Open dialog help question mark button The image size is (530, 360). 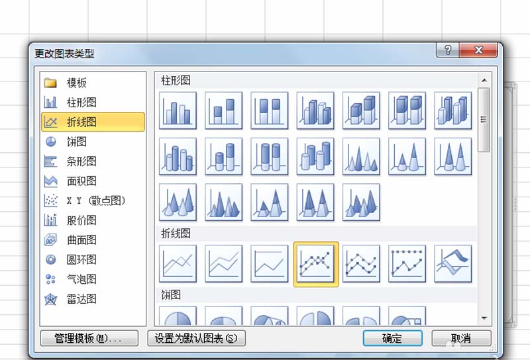(448, 50)
